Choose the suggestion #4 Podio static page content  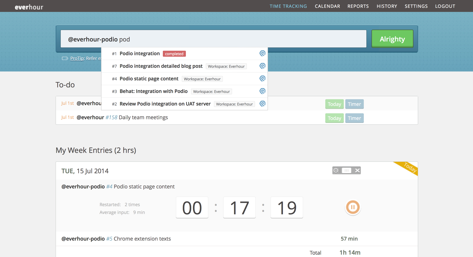click(184, 79)
